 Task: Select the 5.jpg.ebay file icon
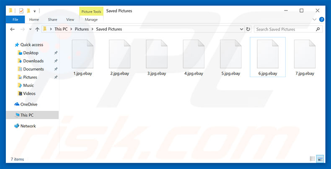(230, 54)
